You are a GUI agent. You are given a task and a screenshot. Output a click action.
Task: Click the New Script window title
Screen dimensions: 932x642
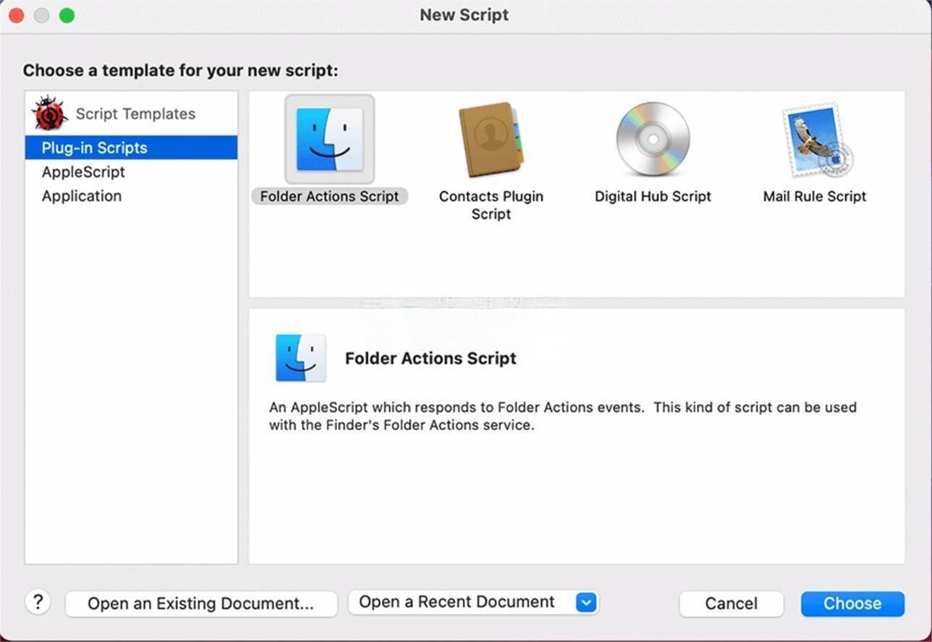pos(464,15)
